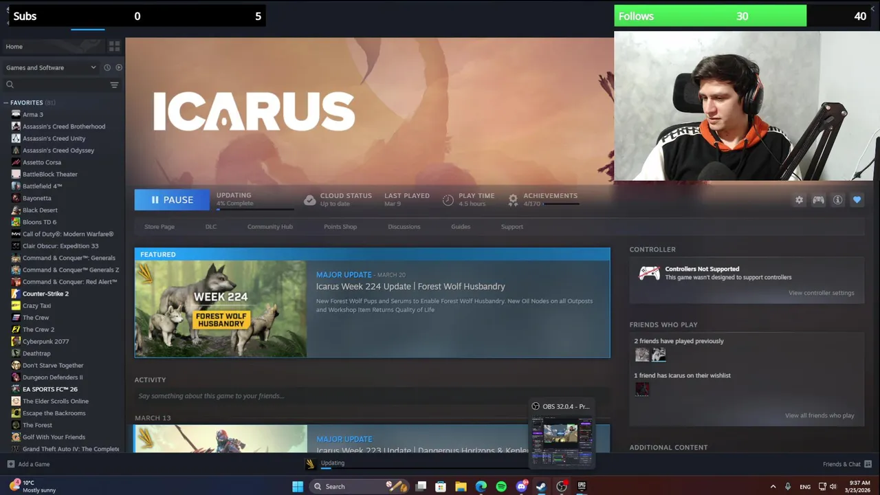Select Clair Obscur: Expedition 33 entry
The height and width of the screenshot is (495, 880).
tap(62, 245)
